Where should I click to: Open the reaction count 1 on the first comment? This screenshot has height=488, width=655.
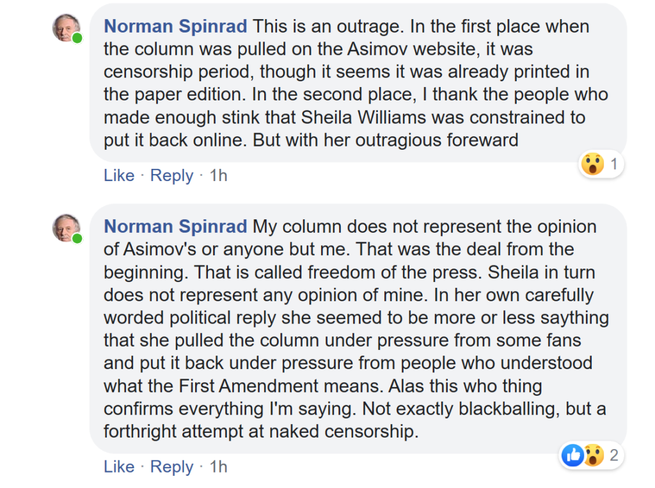pos(613,164)
